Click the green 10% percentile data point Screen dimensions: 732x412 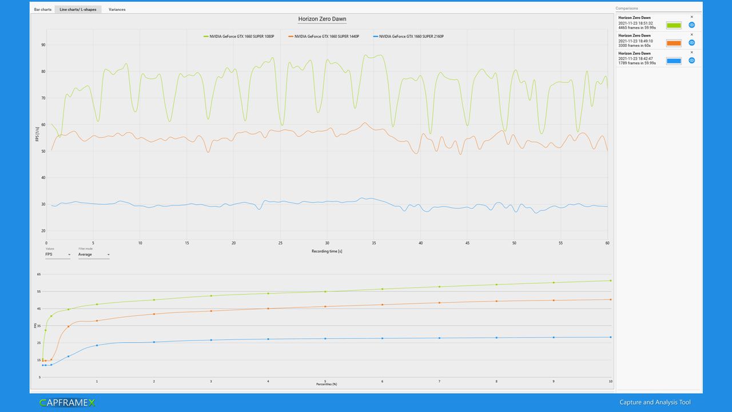pos(611,280)
